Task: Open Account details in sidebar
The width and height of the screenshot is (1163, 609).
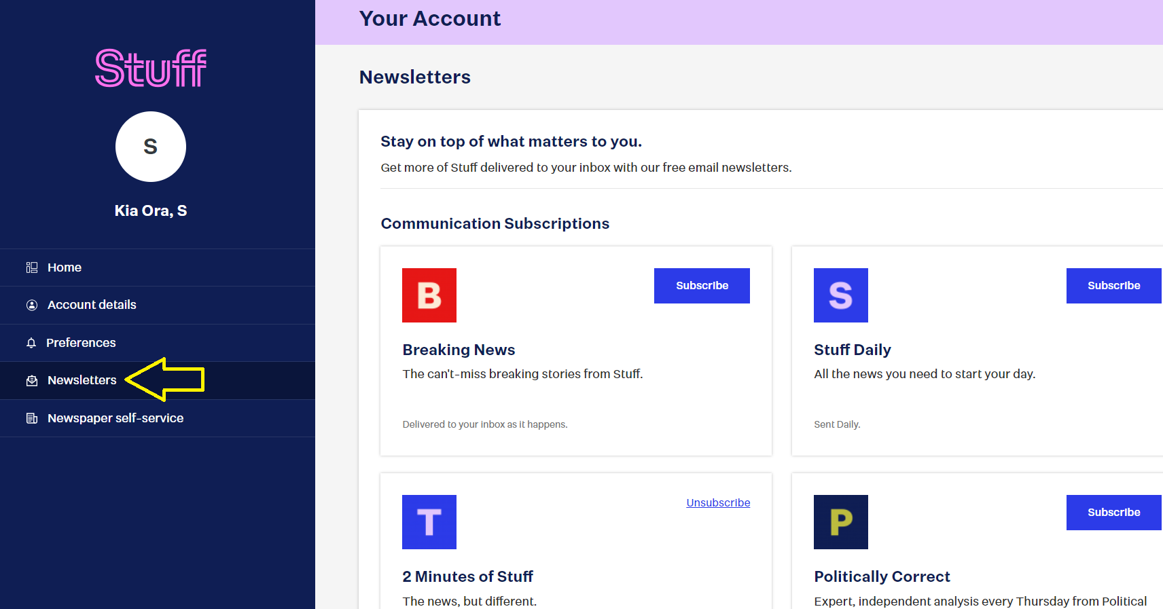Action: [92, 305]
